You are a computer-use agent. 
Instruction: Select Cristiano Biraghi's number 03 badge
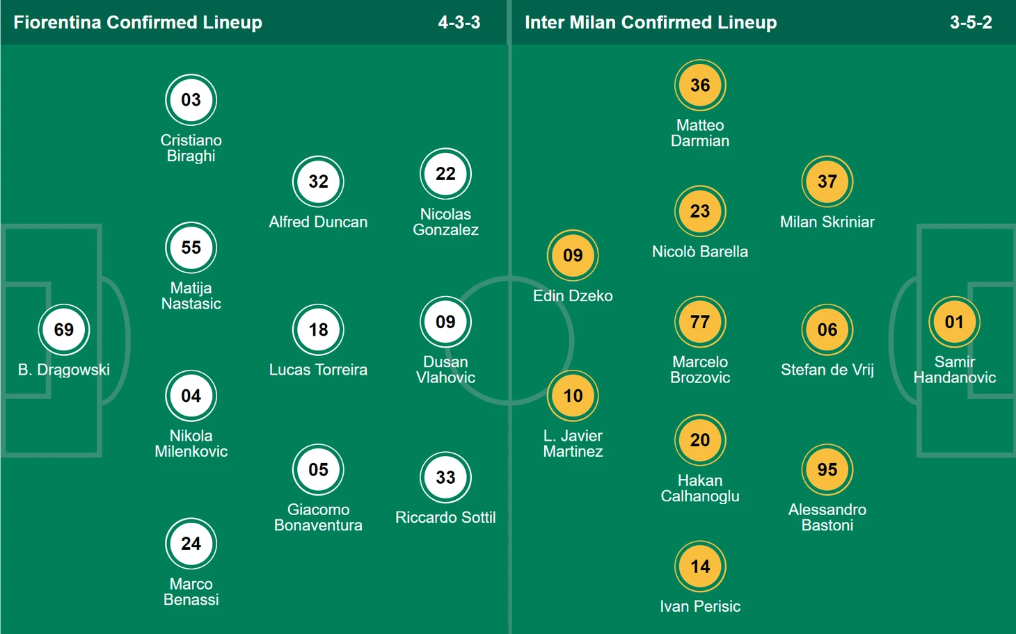(x=191, y=100)
